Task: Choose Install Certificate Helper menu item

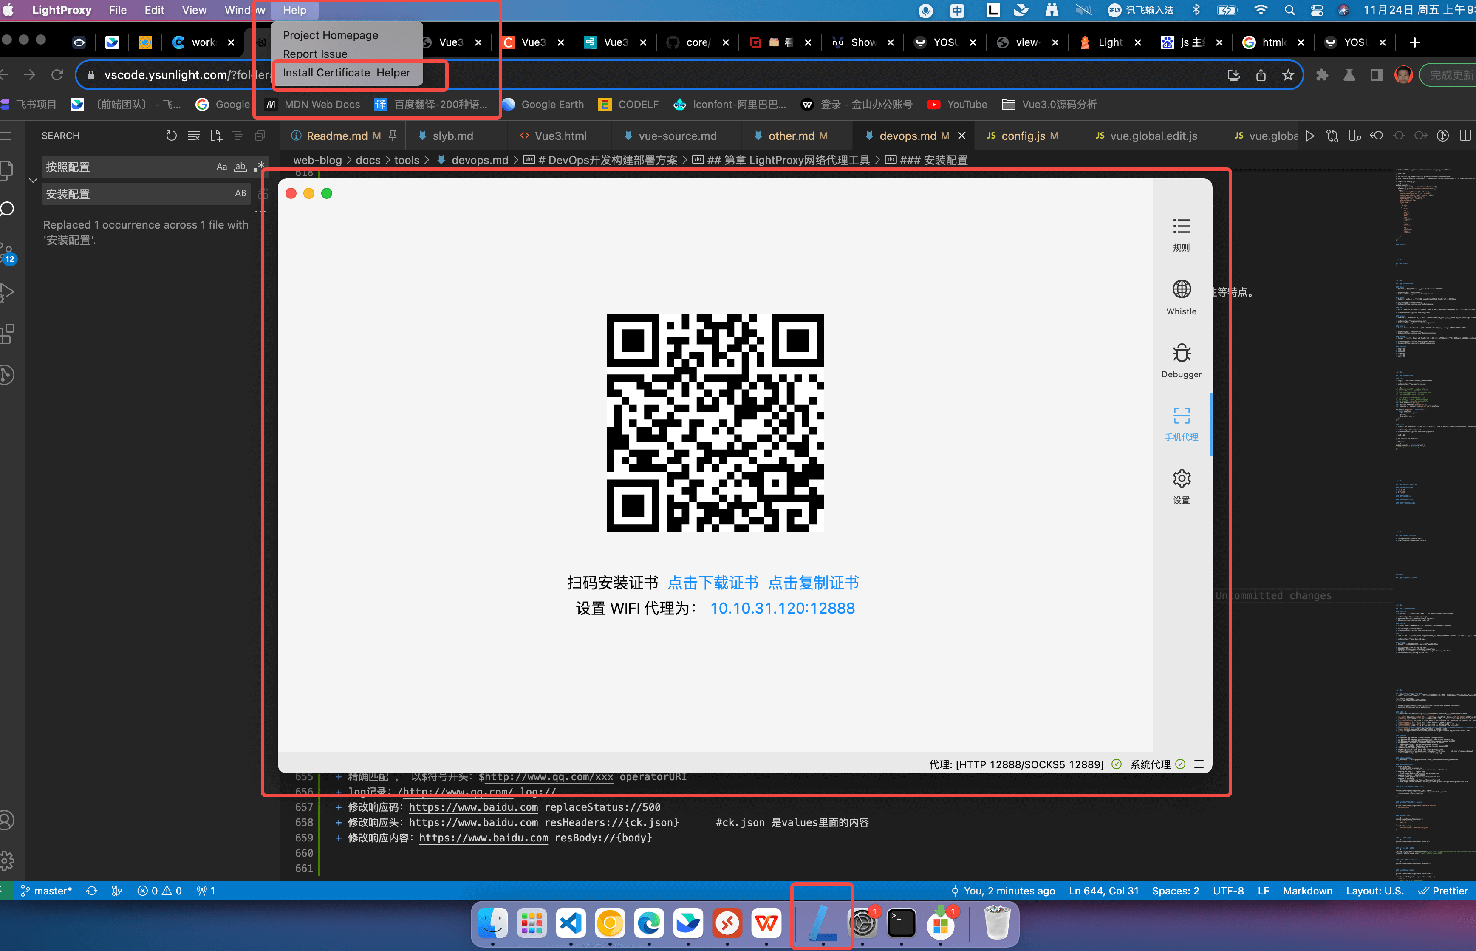Action: tap(346, 73)
